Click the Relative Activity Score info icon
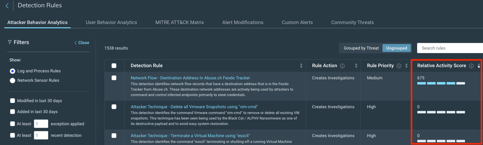Viewport: 483px width, 145px height. click(471, 66)
